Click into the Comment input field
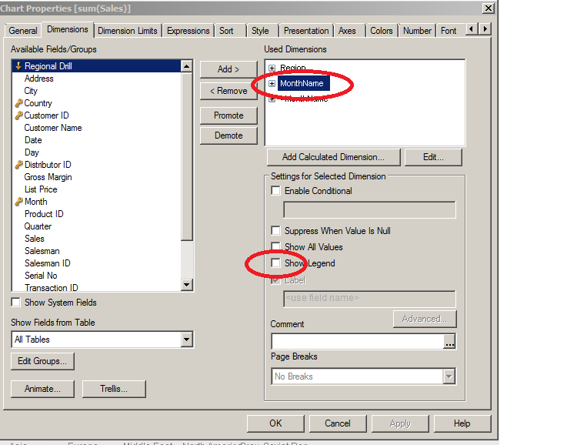This screenshot has height=445, width=577. pos(357,342)
